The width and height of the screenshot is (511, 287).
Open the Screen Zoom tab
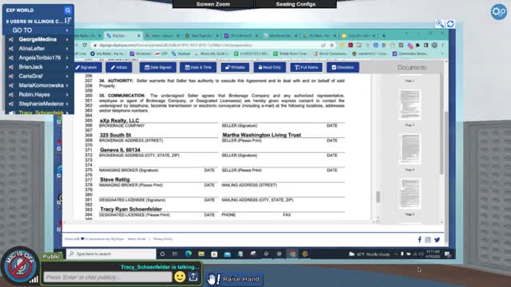click(x=213, y=4)
